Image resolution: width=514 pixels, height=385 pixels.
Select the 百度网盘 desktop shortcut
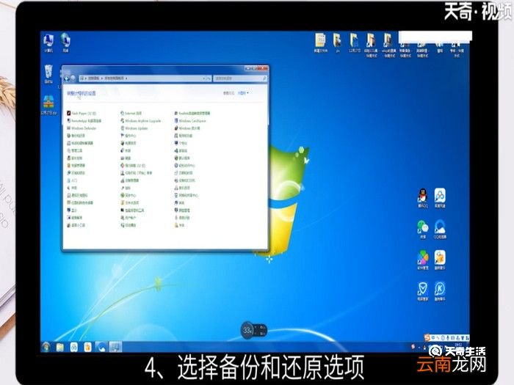tap(440, 198)
